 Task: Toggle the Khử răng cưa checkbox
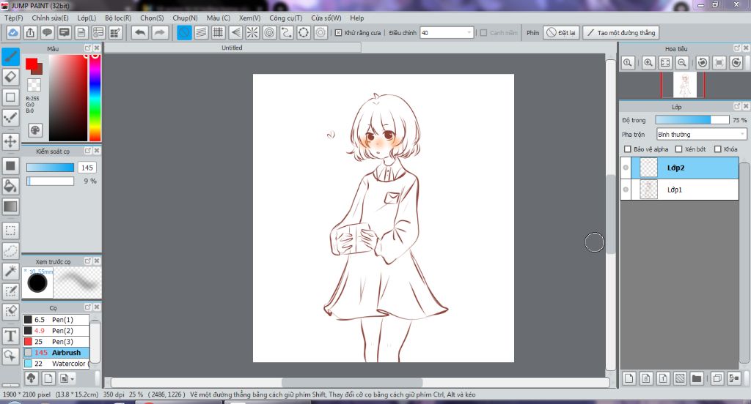coord(338,33)
